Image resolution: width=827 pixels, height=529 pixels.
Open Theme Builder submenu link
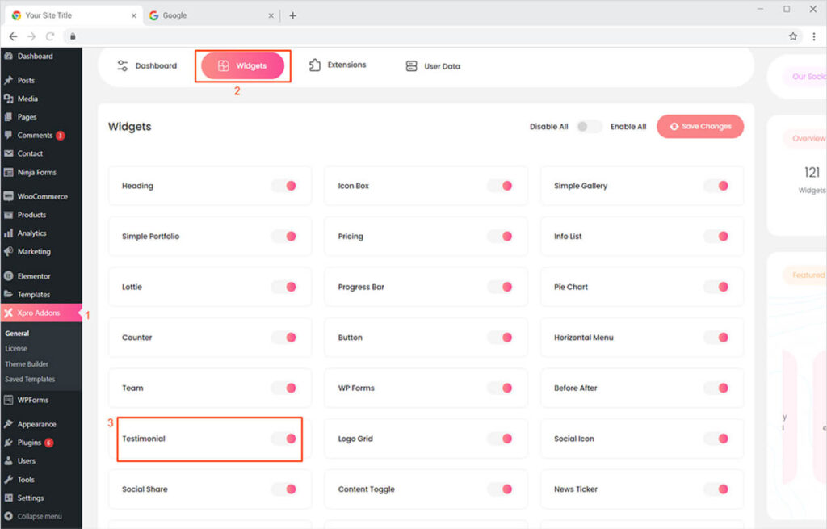pyautogui.click(x=27, y=364)
